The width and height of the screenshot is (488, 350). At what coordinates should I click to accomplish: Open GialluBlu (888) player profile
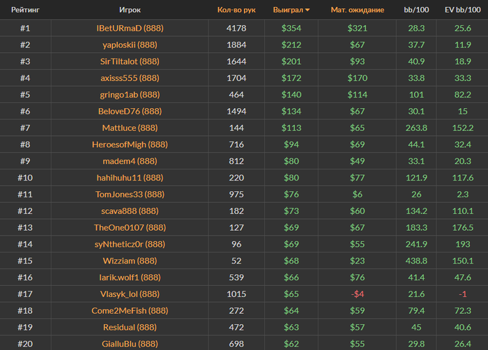(130, 344)
